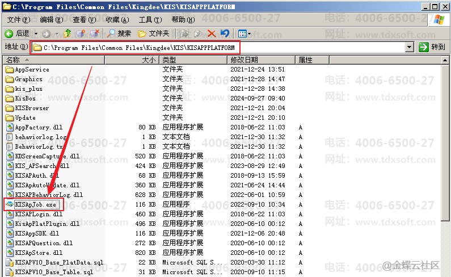The image size is (451, 277).
Task: Open address bar dropdown arrow
Action: (409, 47)
